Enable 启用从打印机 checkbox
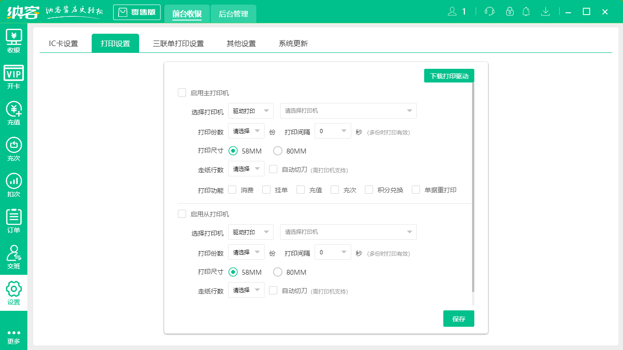The height and width of the screenshot is (350, 623). [x=182, y=214]
